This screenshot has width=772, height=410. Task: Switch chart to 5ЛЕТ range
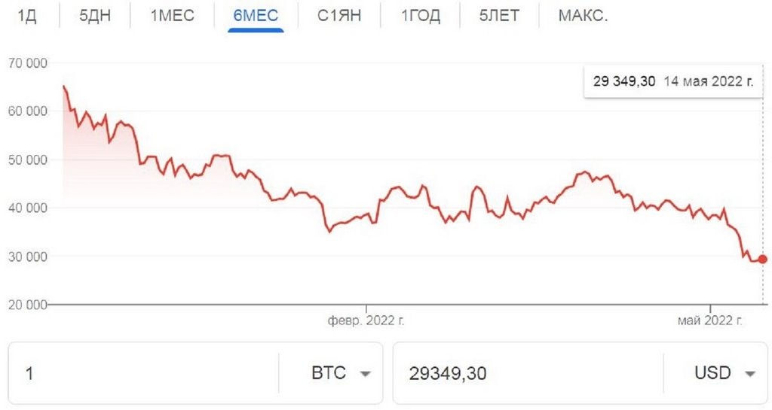pyautogui.click(x=499, y=16)
